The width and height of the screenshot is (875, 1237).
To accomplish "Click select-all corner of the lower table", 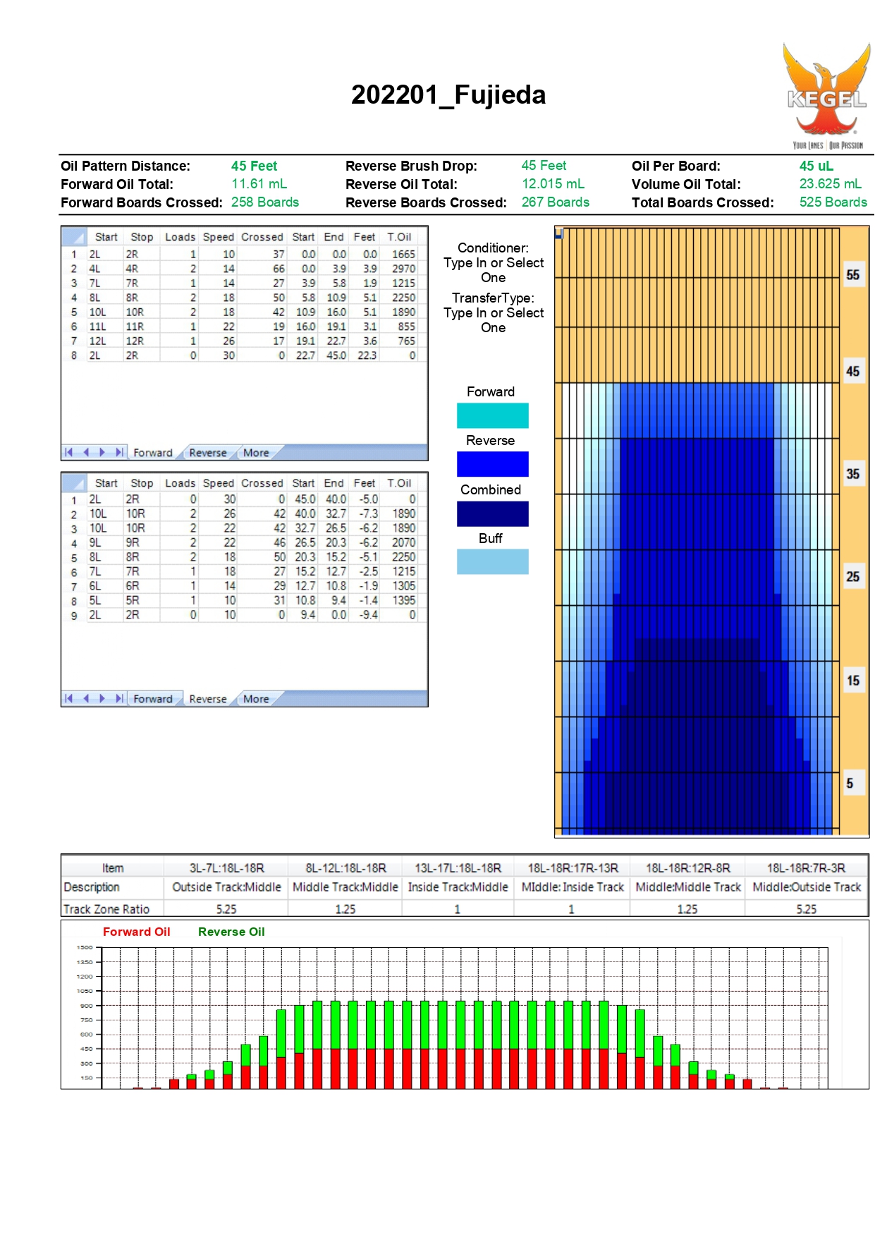I will click(x=75, y=483).
